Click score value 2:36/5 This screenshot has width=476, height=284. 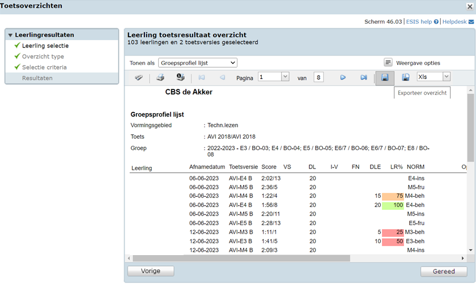(x=270, y=187)
